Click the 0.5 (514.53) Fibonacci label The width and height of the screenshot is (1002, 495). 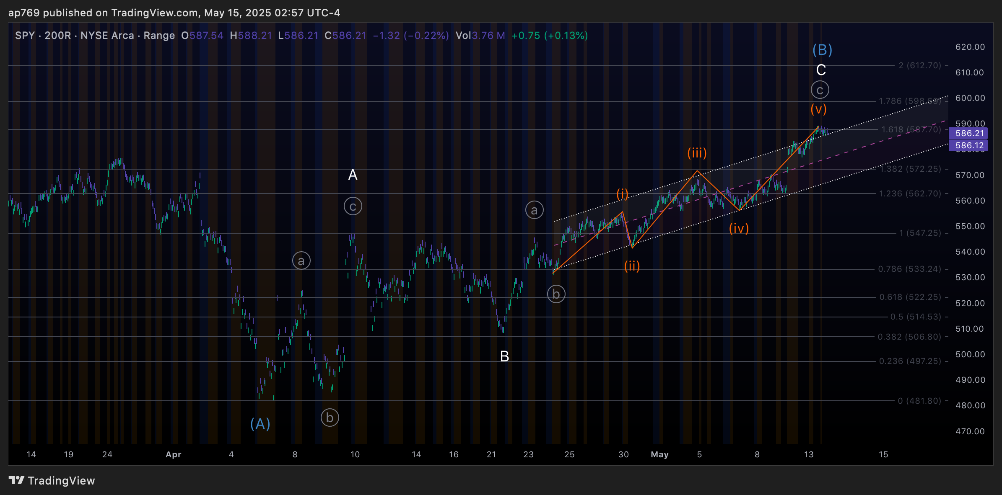[915, 317]
